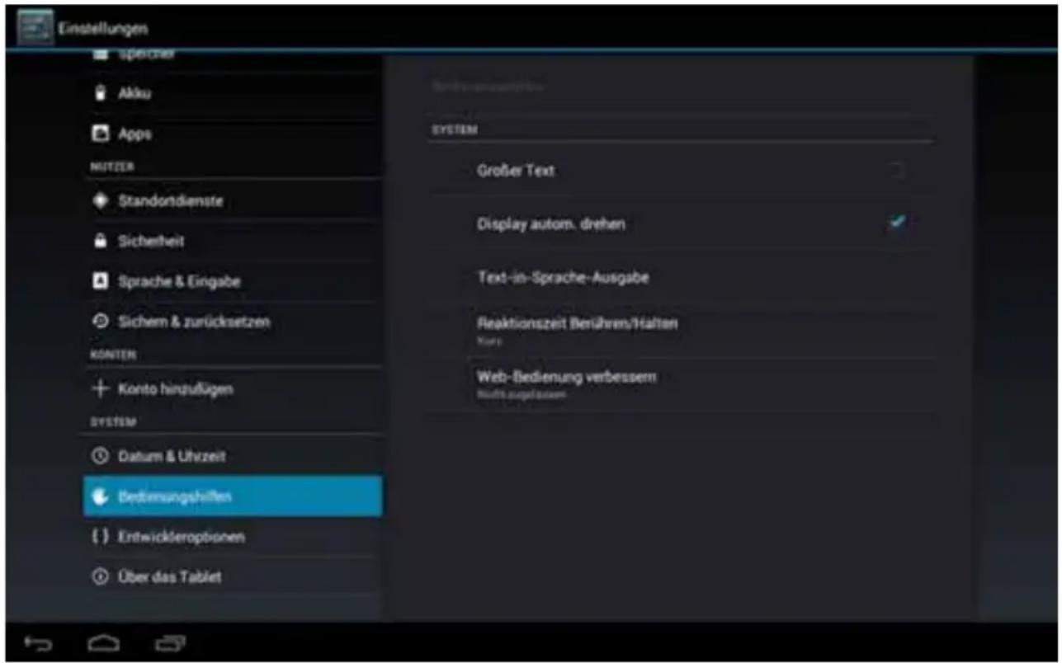Tap the Bedienungshilfen hand icon
1062x663 pixels.
(x=101, y=496)
